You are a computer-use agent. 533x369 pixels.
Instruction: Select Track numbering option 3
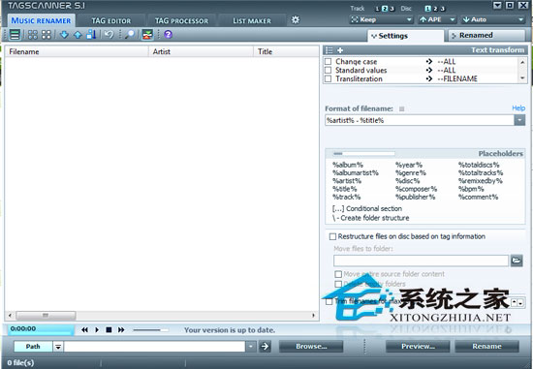pos(392,9)
